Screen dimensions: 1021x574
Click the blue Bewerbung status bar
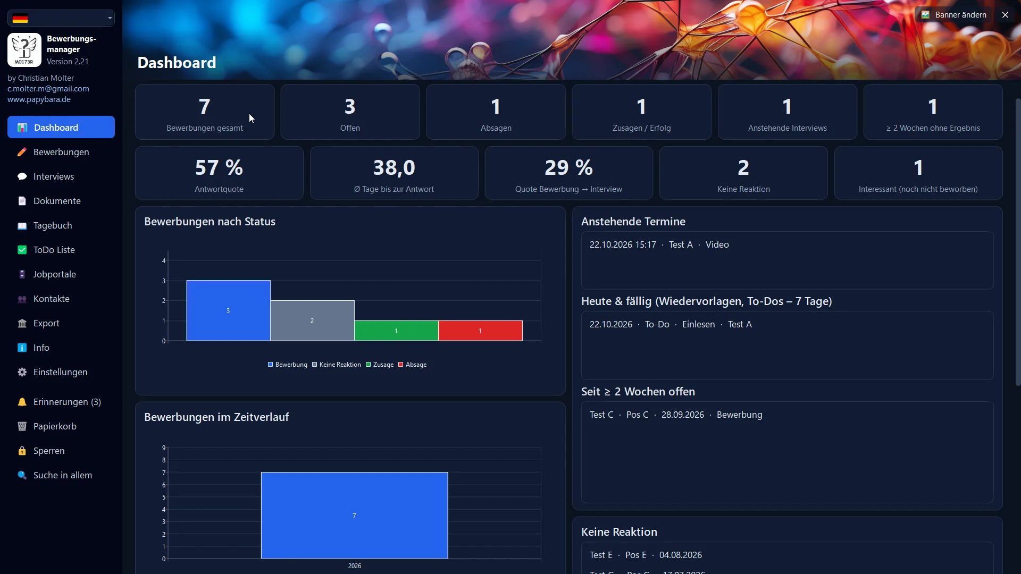[x=229, y=310]
